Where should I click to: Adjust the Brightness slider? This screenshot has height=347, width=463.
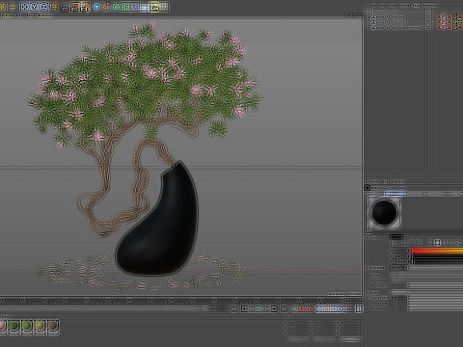point(436,268)
